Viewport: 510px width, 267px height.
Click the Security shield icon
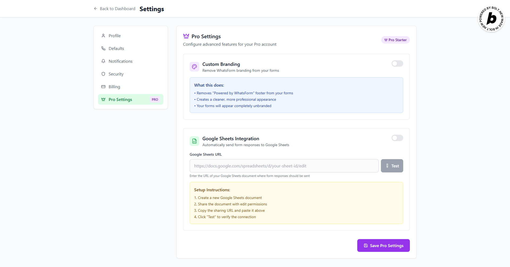103,74
